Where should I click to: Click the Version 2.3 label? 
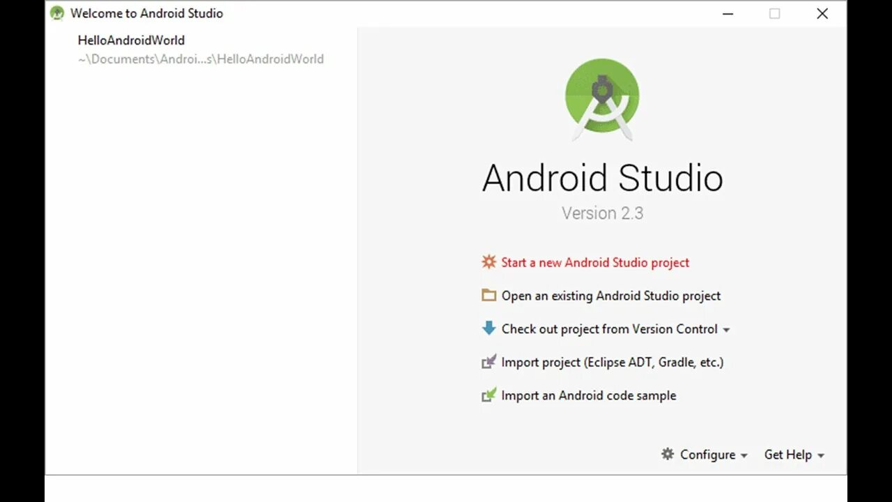(x=603, y=213)
